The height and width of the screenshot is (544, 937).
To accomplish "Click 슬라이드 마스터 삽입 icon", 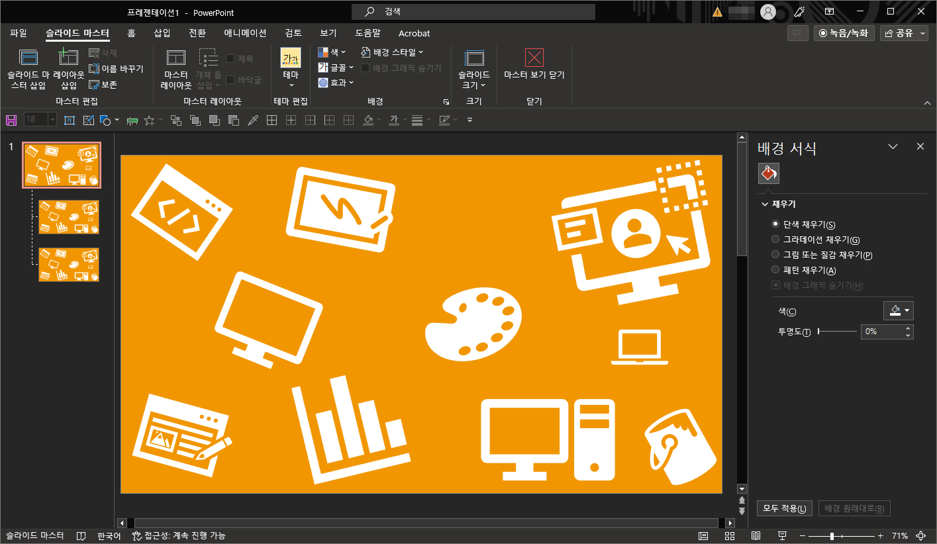I will point(28,58).
